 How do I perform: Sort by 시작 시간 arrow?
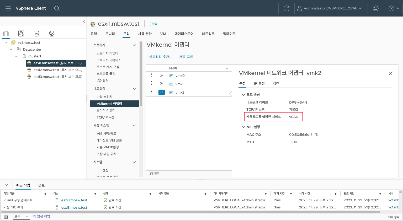pos(330,194)
